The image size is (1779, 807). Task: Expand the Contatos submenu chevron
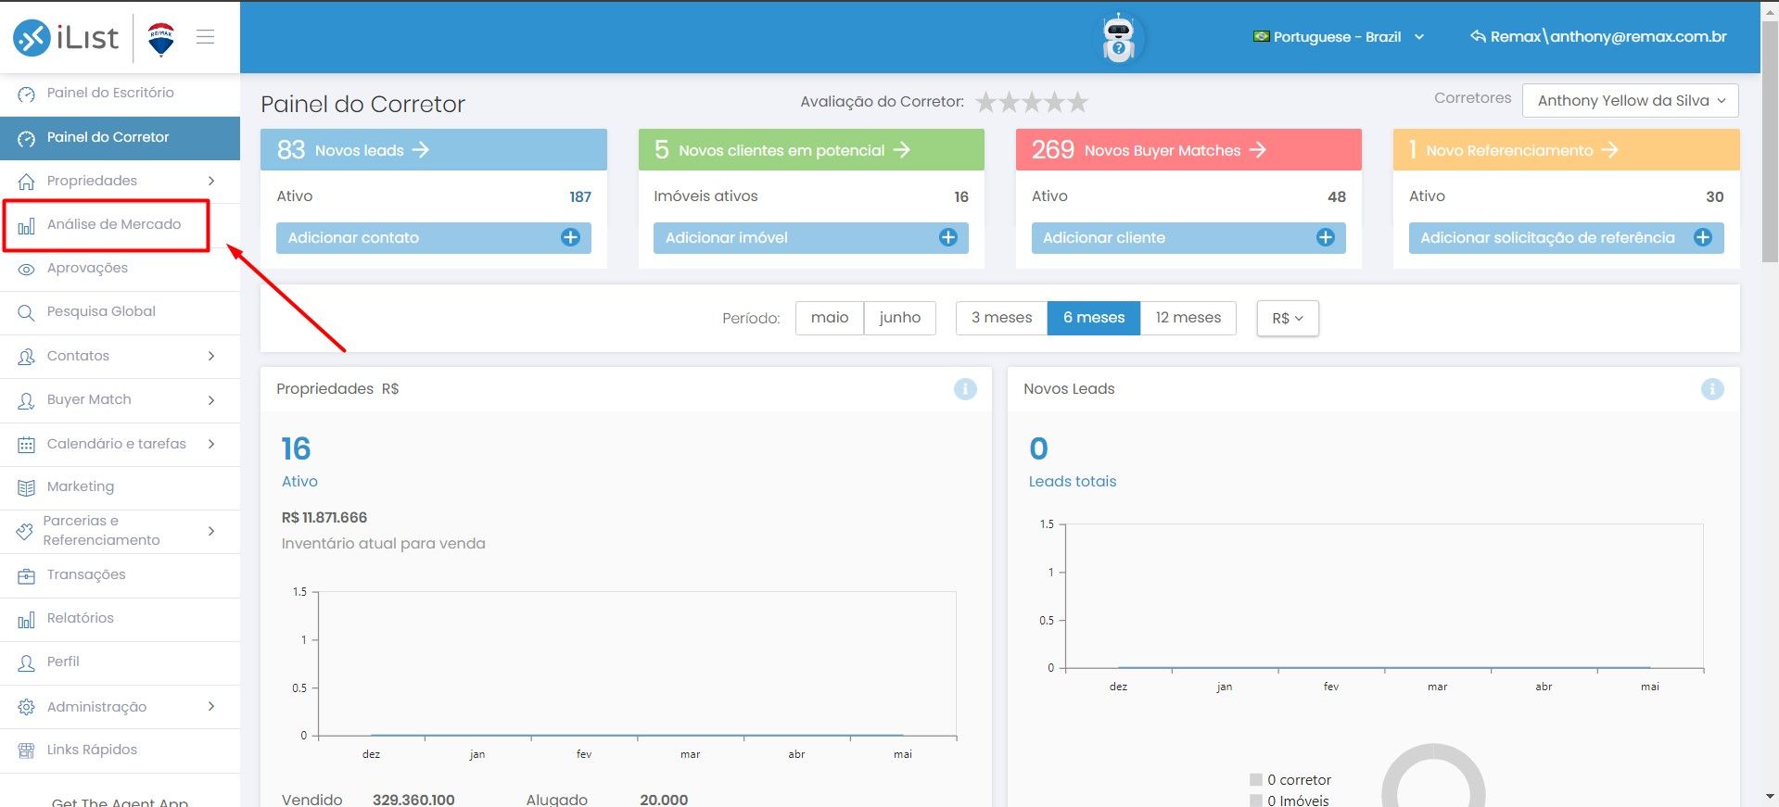[211, 356]
